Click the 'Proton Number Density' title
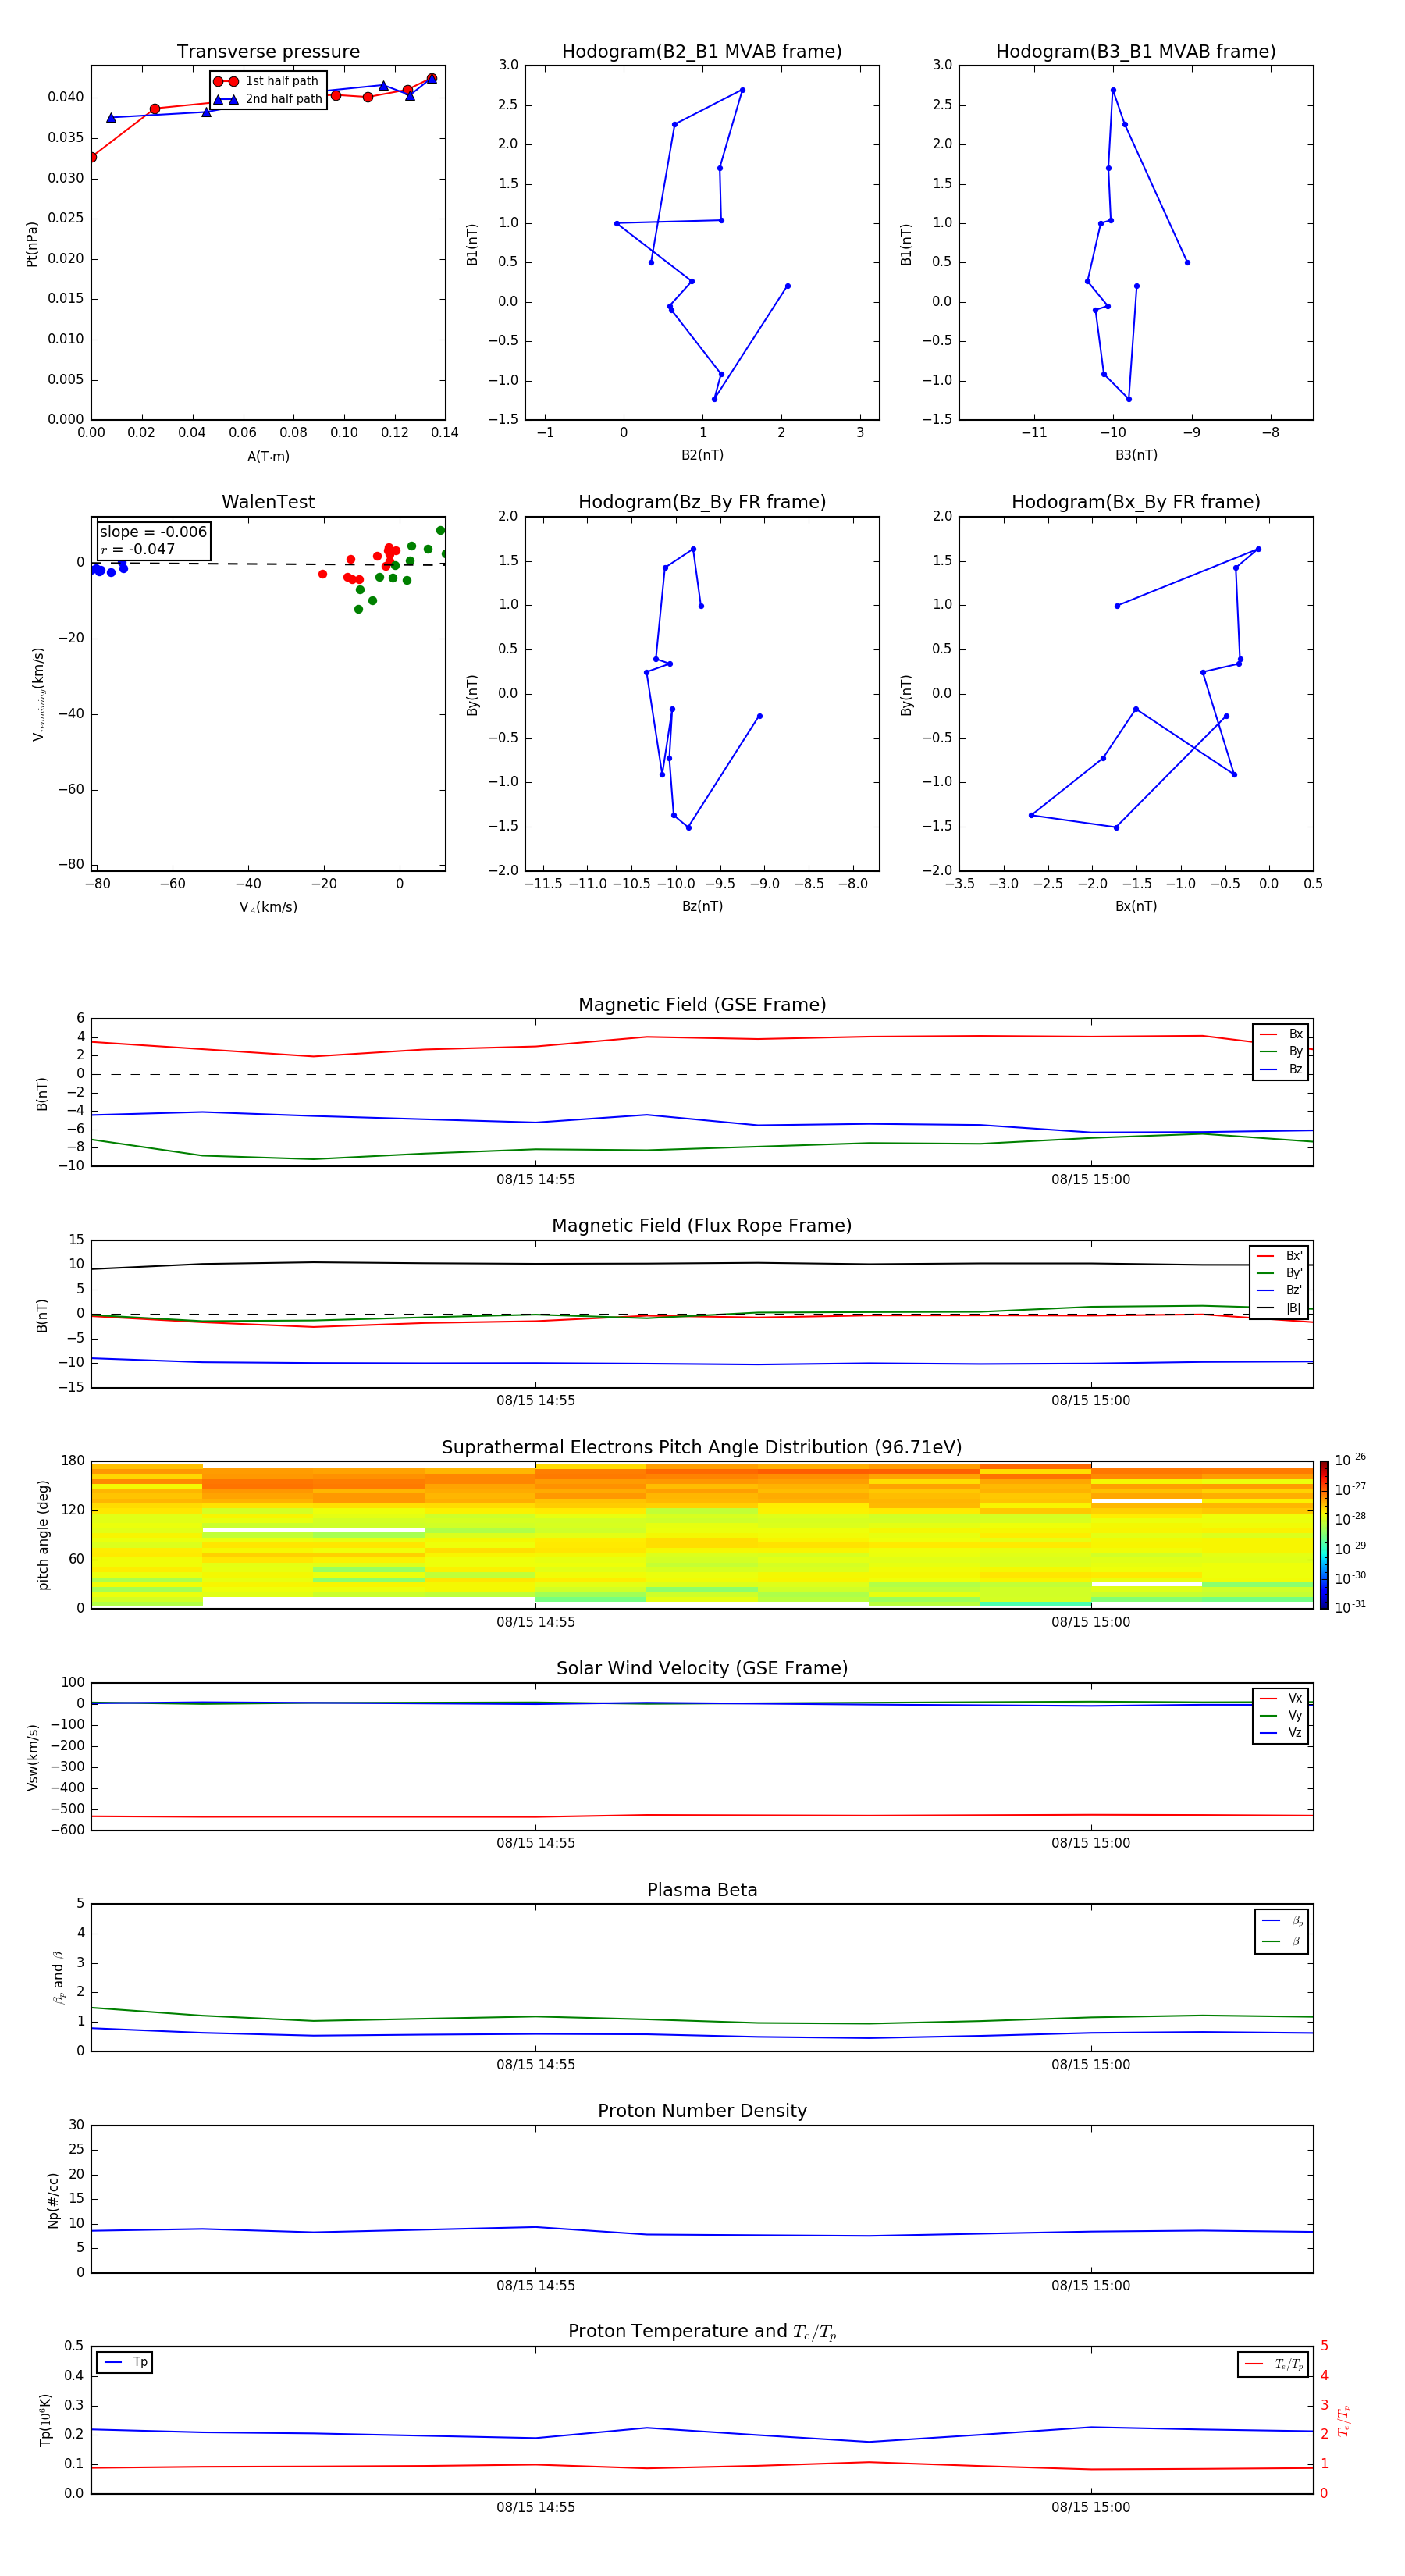The image size is (1405, 2576). tap(702, 2111)
